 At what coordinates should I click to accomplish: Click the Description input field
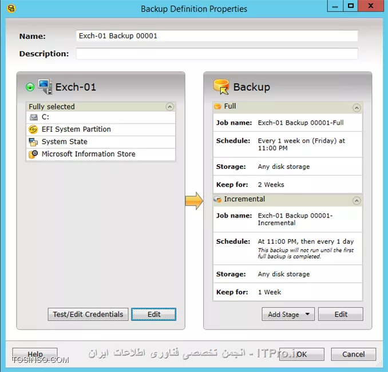[217, 54]
